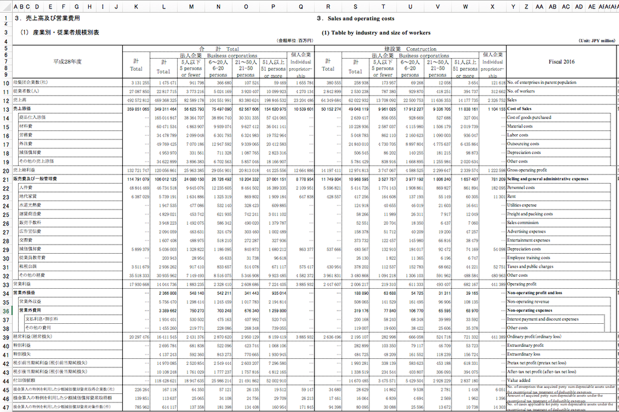
Task: Click the 'Extraordinary profit' label
Action: pos(525,346)
